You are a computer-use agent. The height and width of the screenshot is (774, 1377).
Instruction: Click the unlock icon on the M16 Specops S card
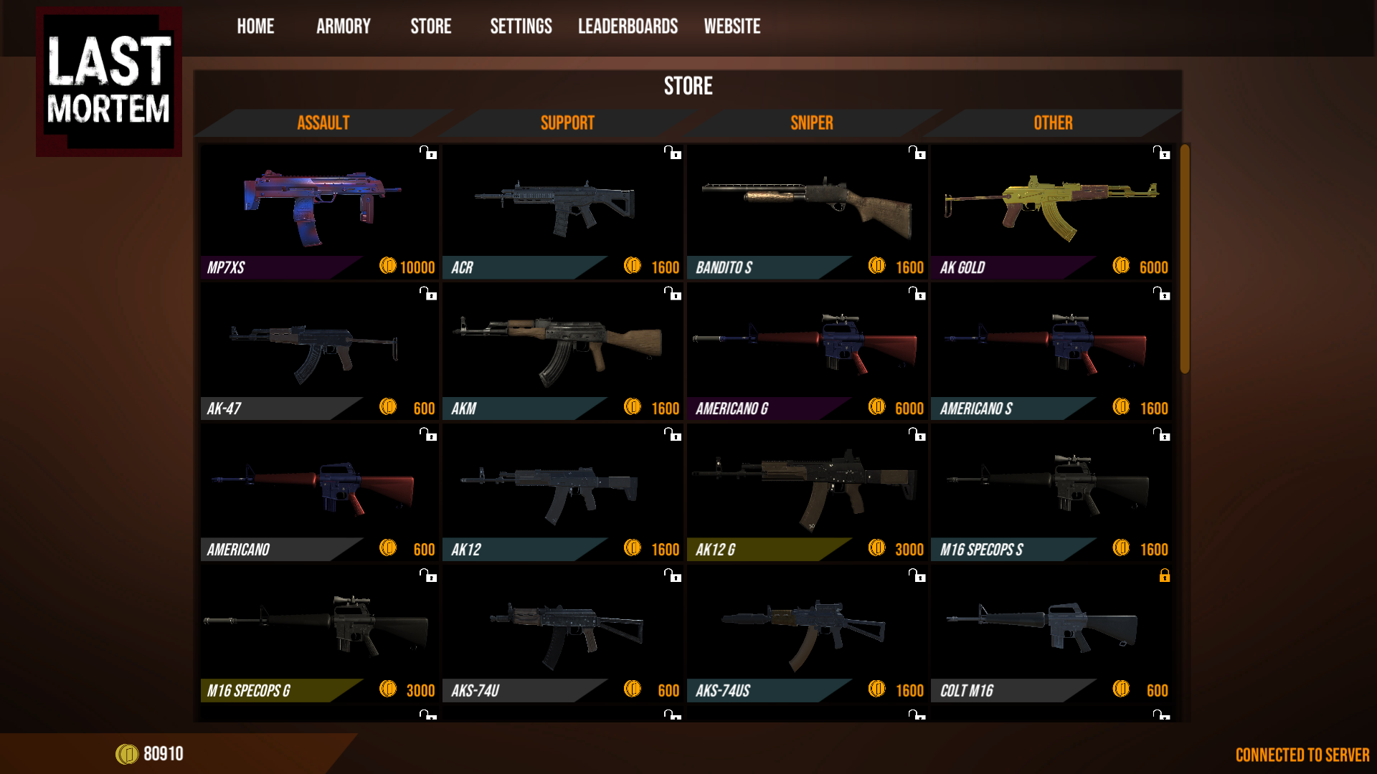click(x=1162, y=434)
